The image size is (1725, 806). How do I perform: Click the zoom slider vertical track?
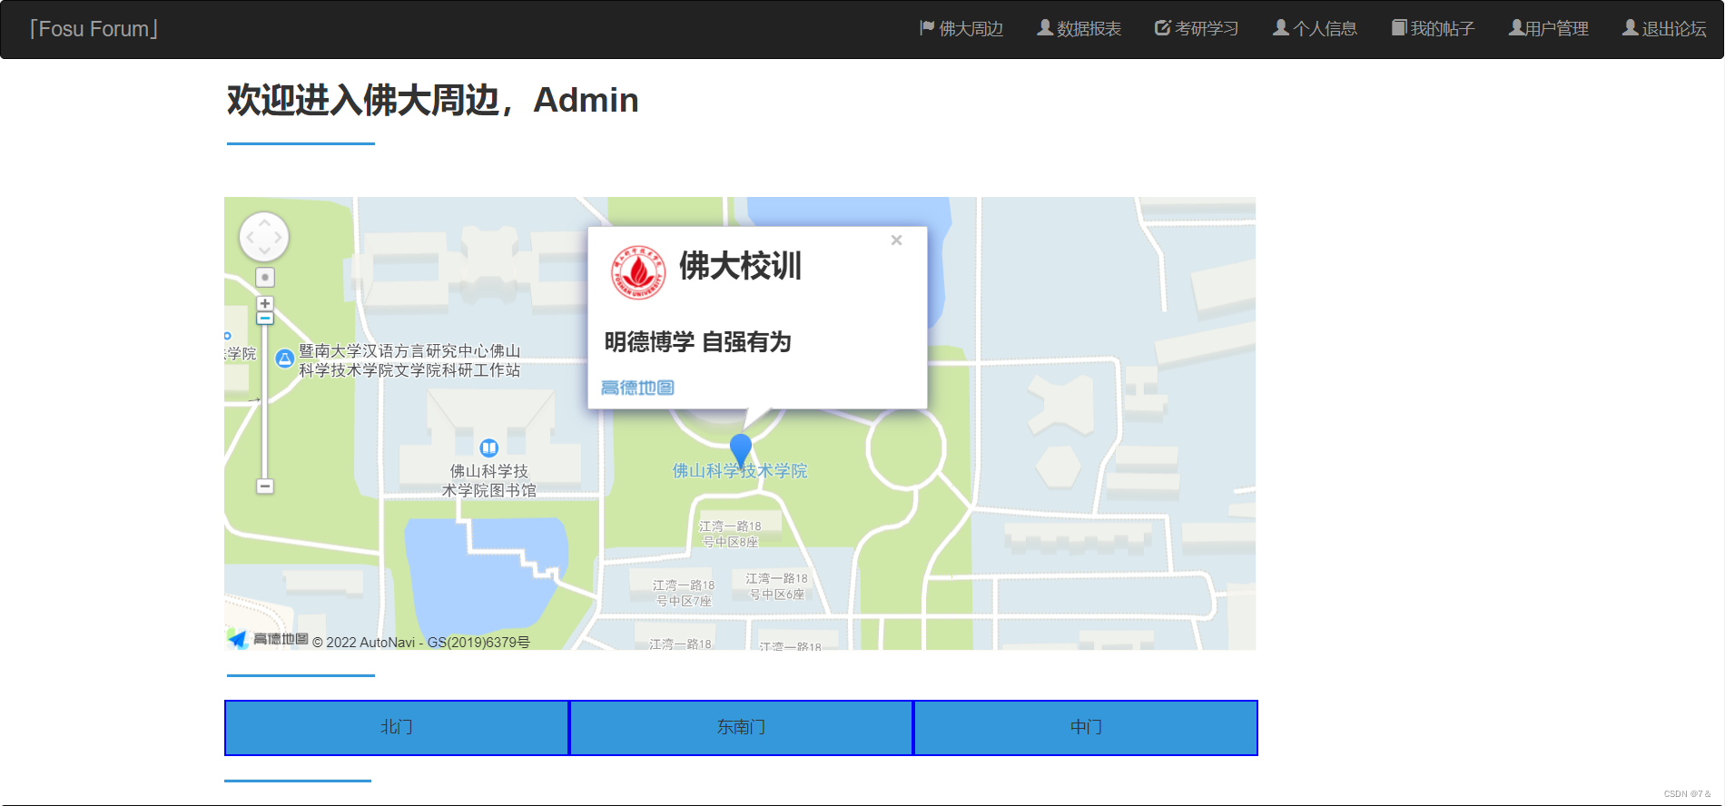[264, 402]
